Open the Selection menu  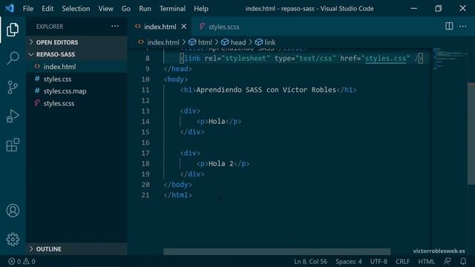tap(76, 8)
